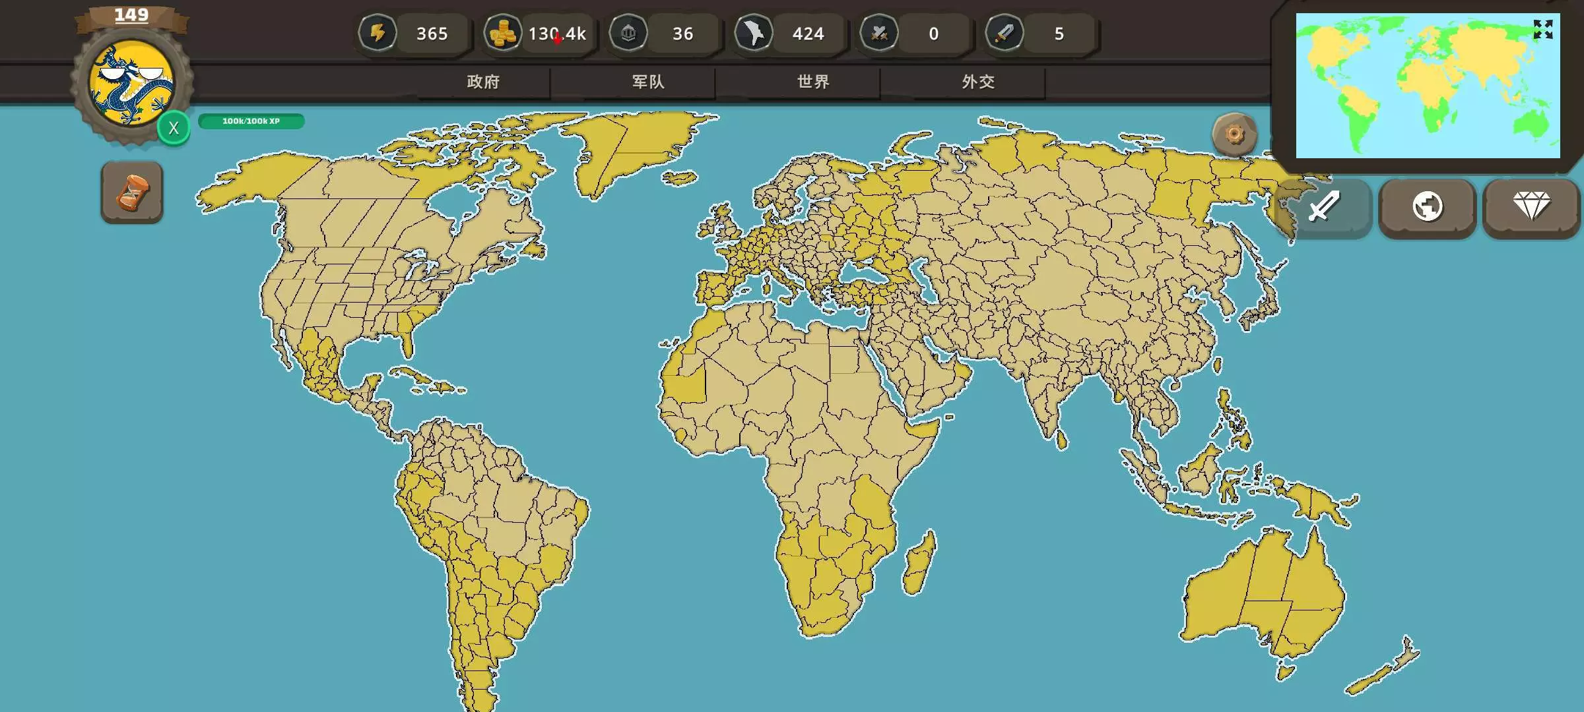Click the gold coins treasury icon
This screenshot has width=1584, height=712.
[503, 33]
